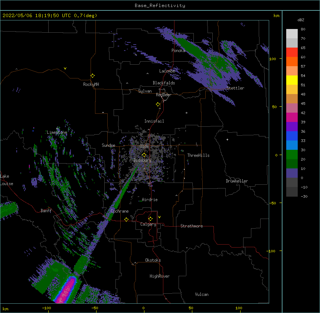
Task: Click the Okotoks label
Action: (153, 260)
